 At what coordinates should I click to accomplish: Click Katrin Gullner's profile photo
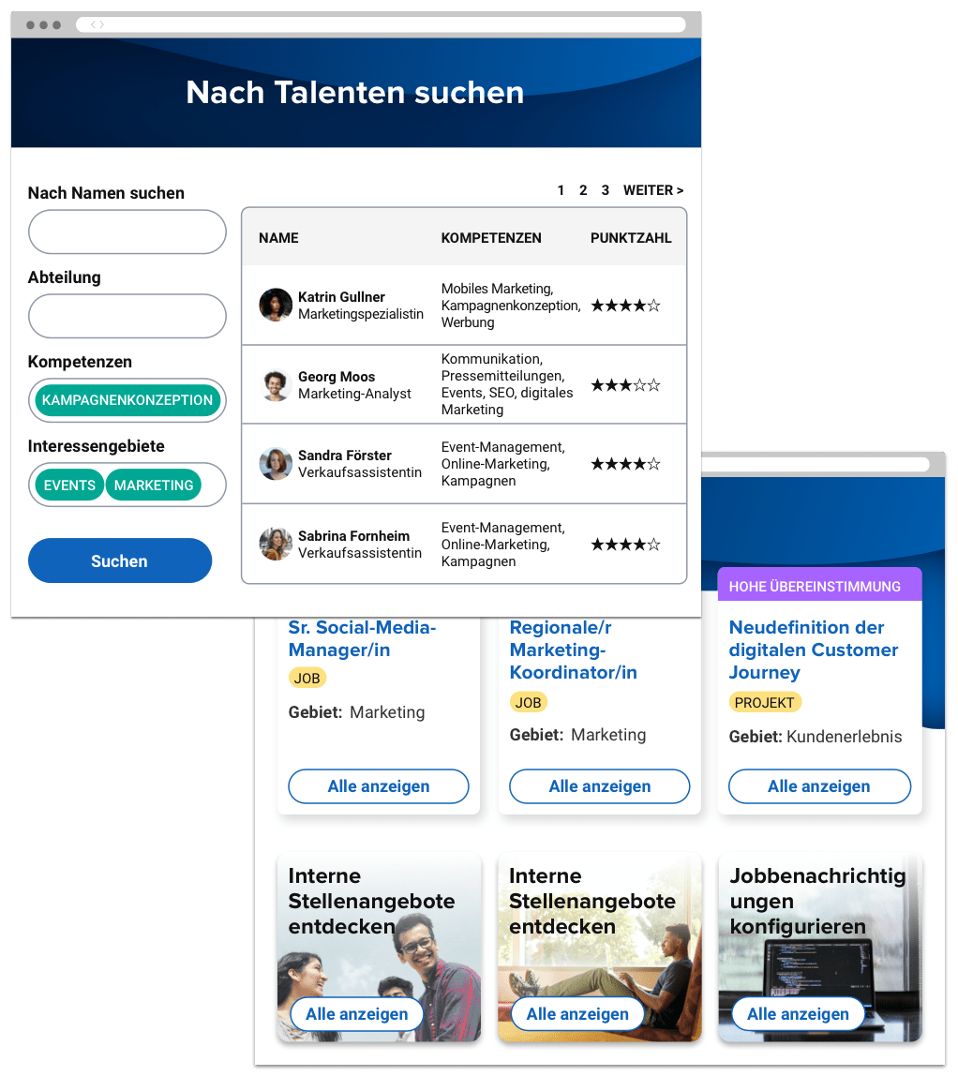tap(276, 306)
